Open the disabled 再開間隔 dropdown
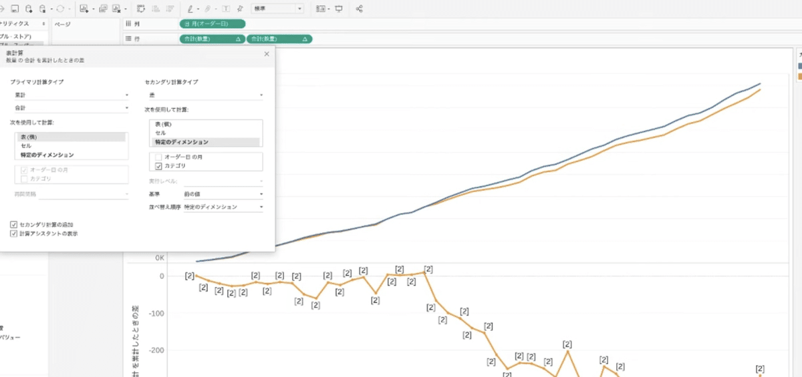This screenshot has width=802, height=377. (x=84, y=194)
